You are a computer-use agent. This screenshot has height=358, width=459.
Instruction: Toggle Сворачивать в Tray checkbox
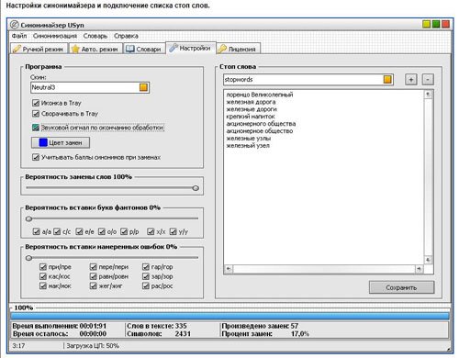coord(36,114)
